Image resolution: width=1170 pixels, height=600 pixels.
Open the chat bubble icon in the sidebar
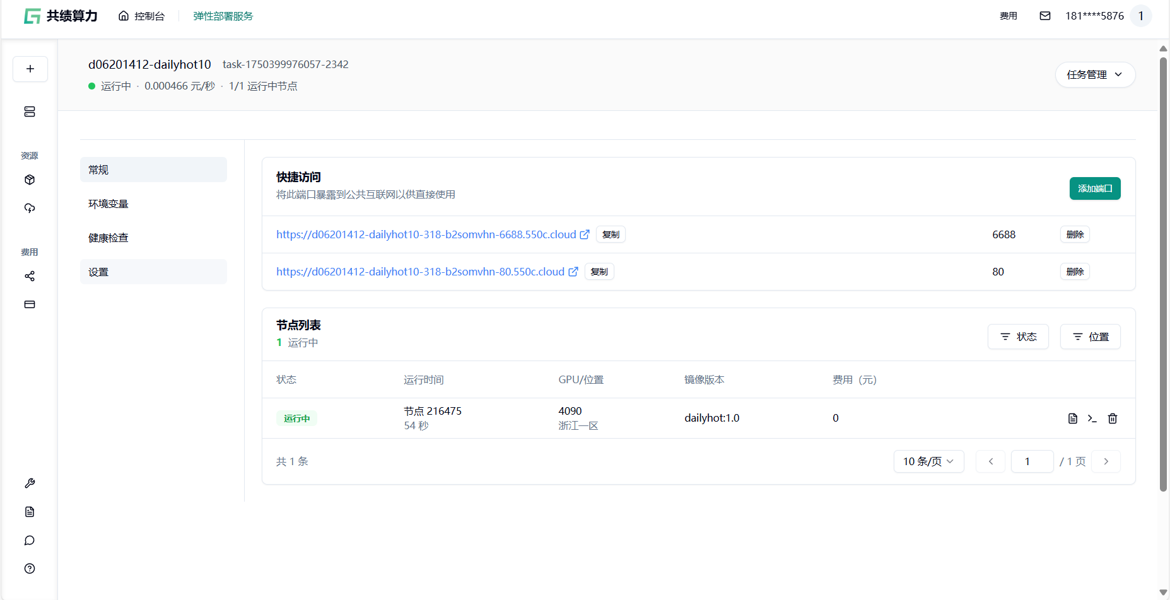(30, 540)
